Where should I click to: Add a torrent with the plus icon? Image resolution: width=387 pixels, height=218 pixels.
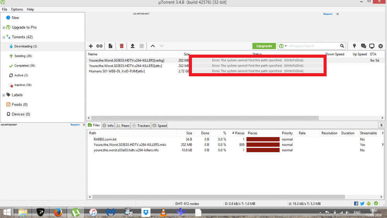[x=91, y=46]
